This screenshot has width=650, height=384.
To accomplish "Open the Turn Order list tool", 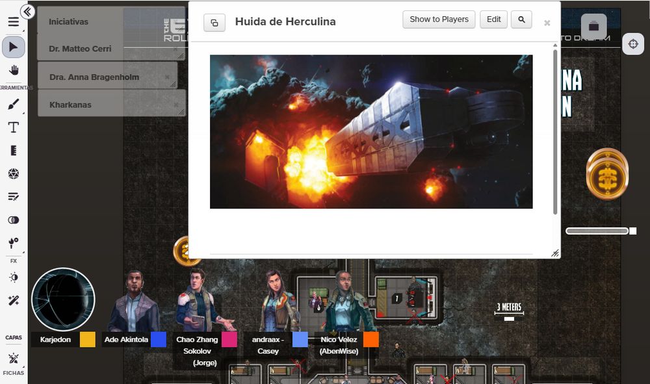I will pyautogui.click(x=13, y=197).
